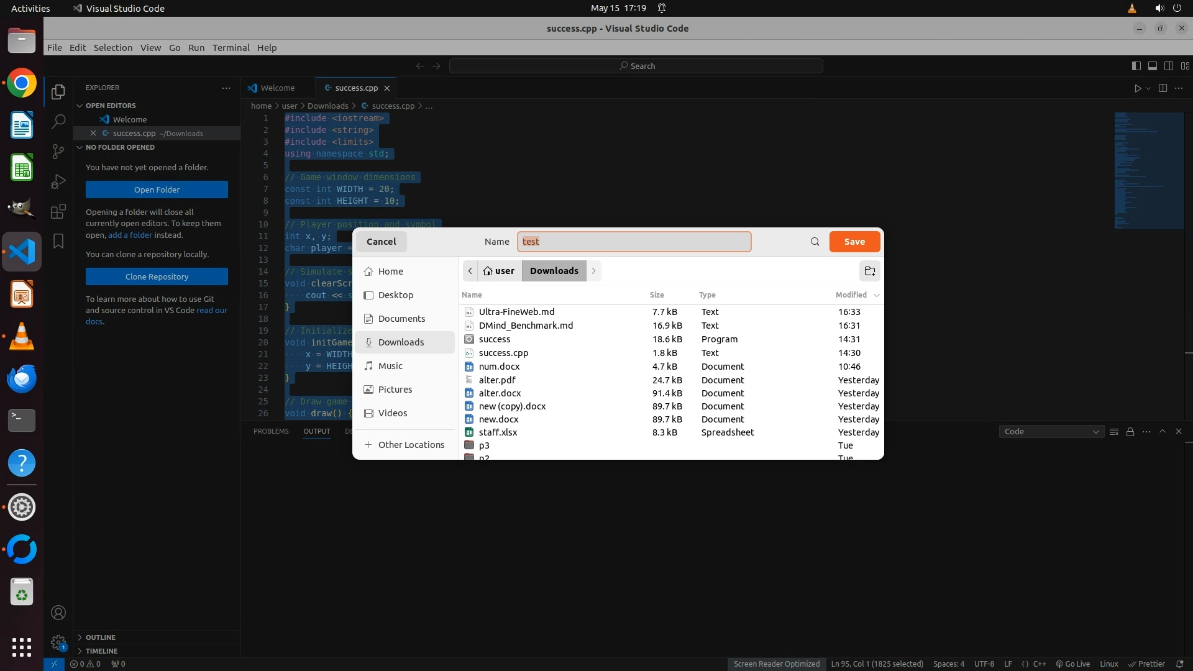1193x671 pixels.
Task: Open the Search view in activity bar
Action: point(58,121)
